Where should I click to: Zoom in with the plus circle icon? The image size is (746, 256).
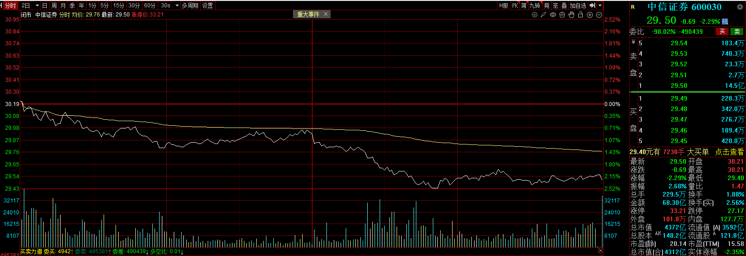[590, 15]
